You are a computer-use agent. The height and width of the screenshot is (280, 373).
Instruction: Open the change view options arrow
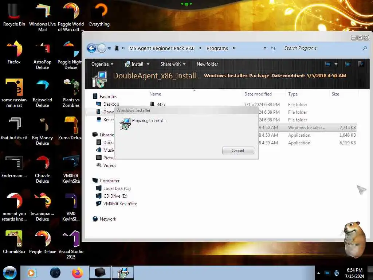336,64
